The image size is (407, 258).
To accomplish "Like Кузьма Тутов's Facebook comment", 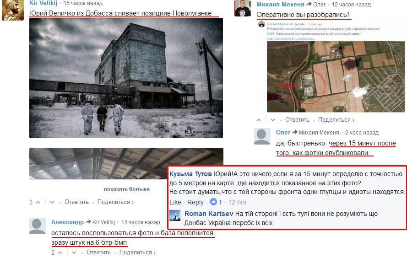I will 175,202.
